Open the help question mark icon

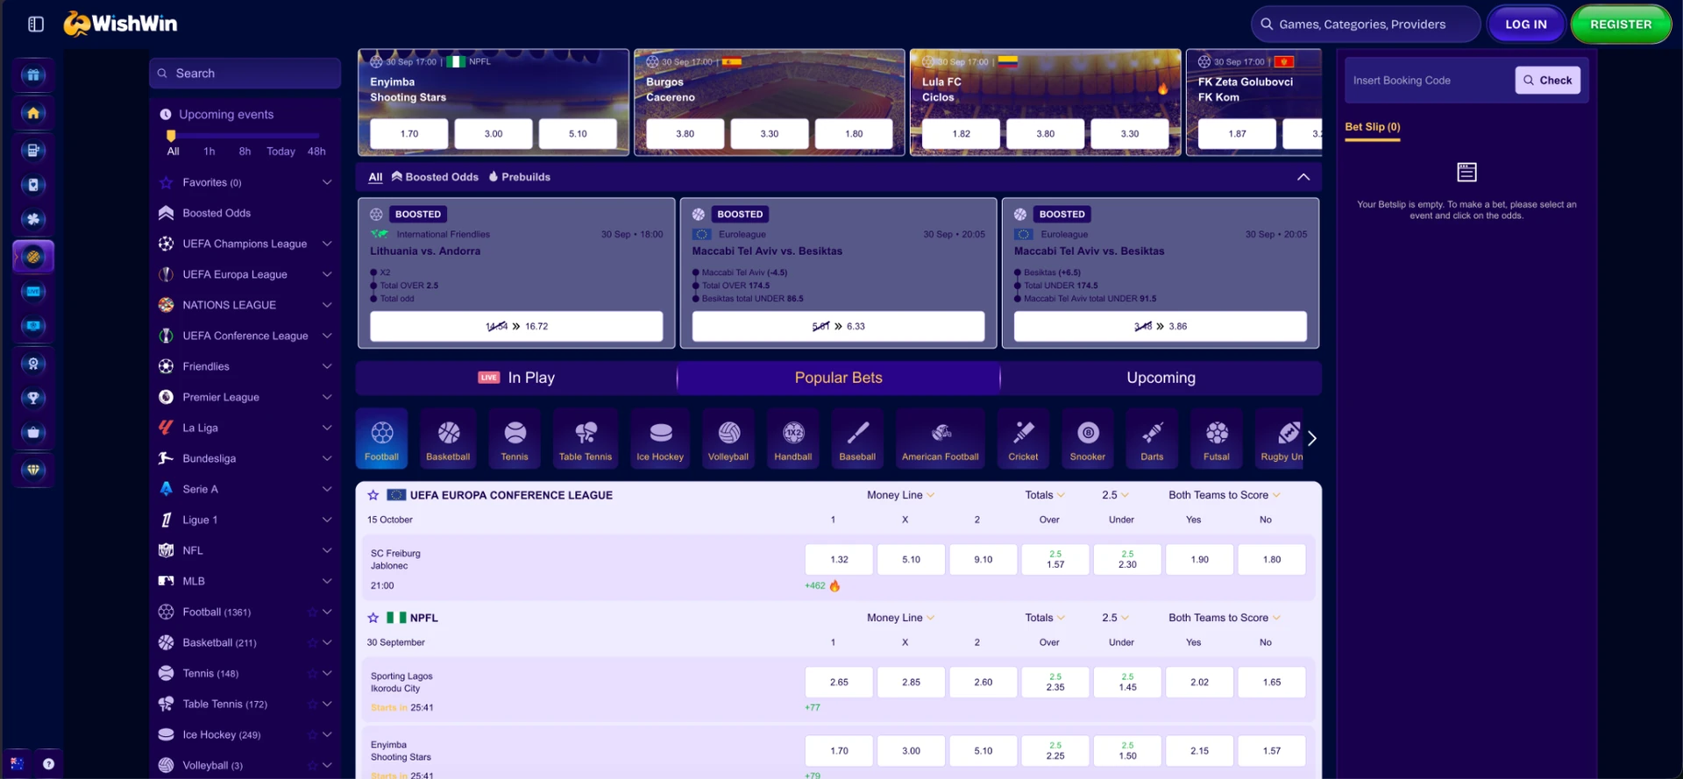(x=48, y=764)
